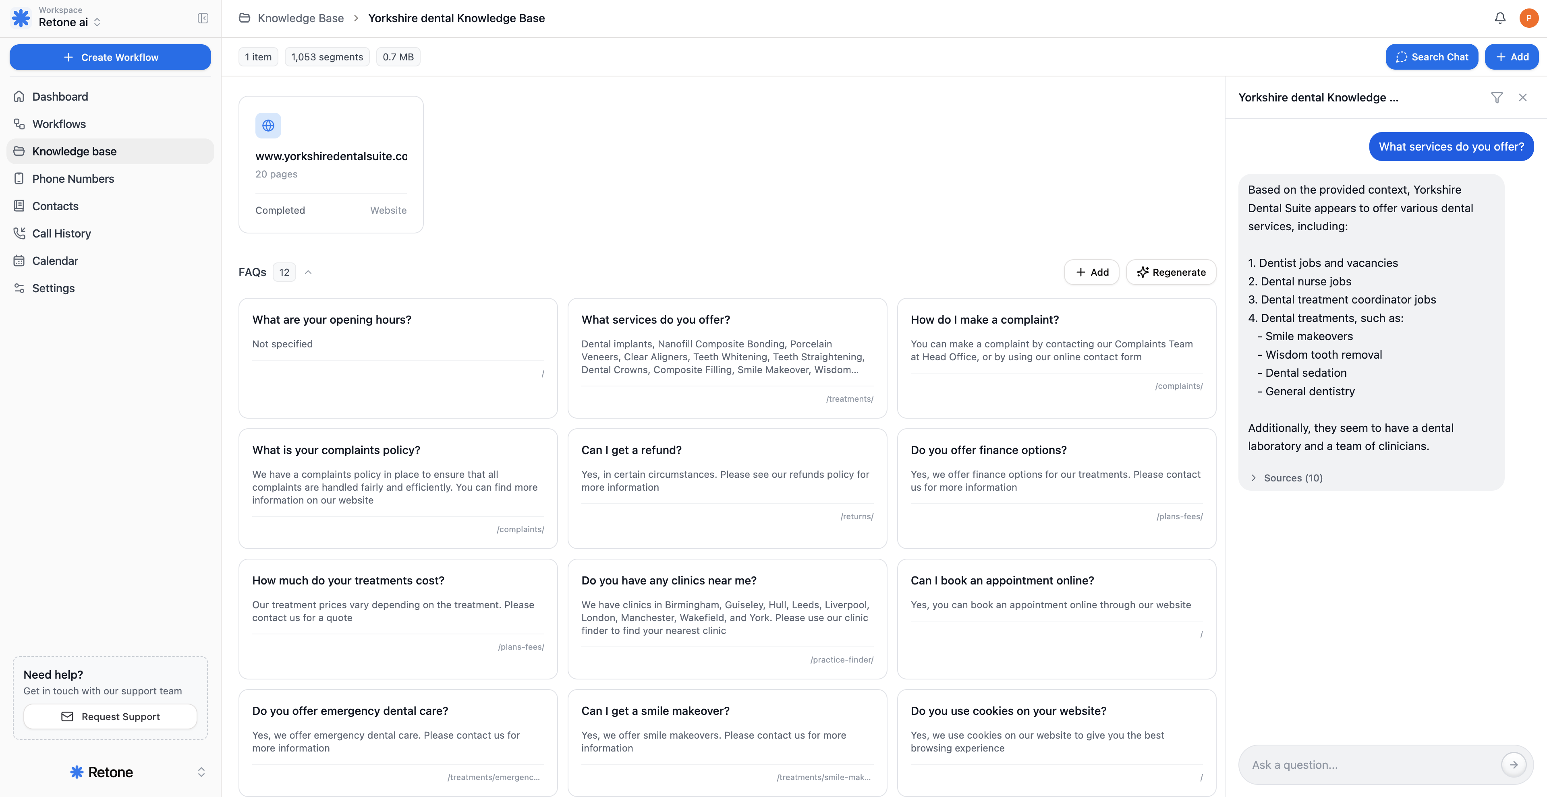Select Dashboard in the sidebar
Screen dimensions: 1547x797
pyautogui.click(x=60, y=97)
